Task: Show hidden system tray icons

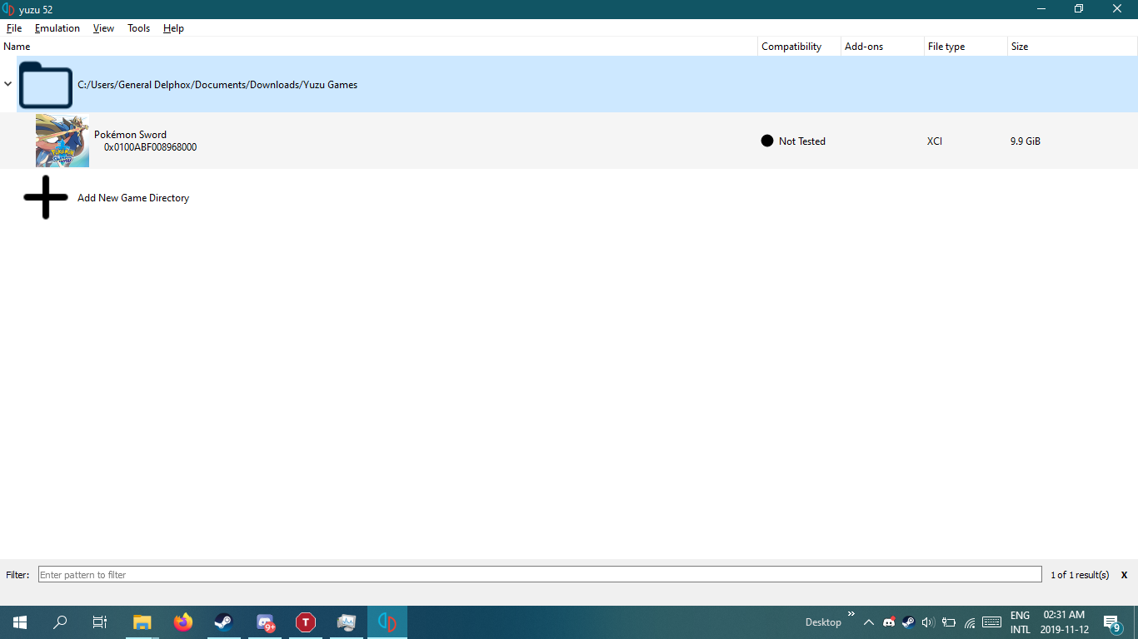Action: (x=869, y=622)
